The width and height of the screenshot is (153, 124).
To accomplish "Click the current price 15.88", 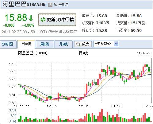I will click(x=16, y=17).
